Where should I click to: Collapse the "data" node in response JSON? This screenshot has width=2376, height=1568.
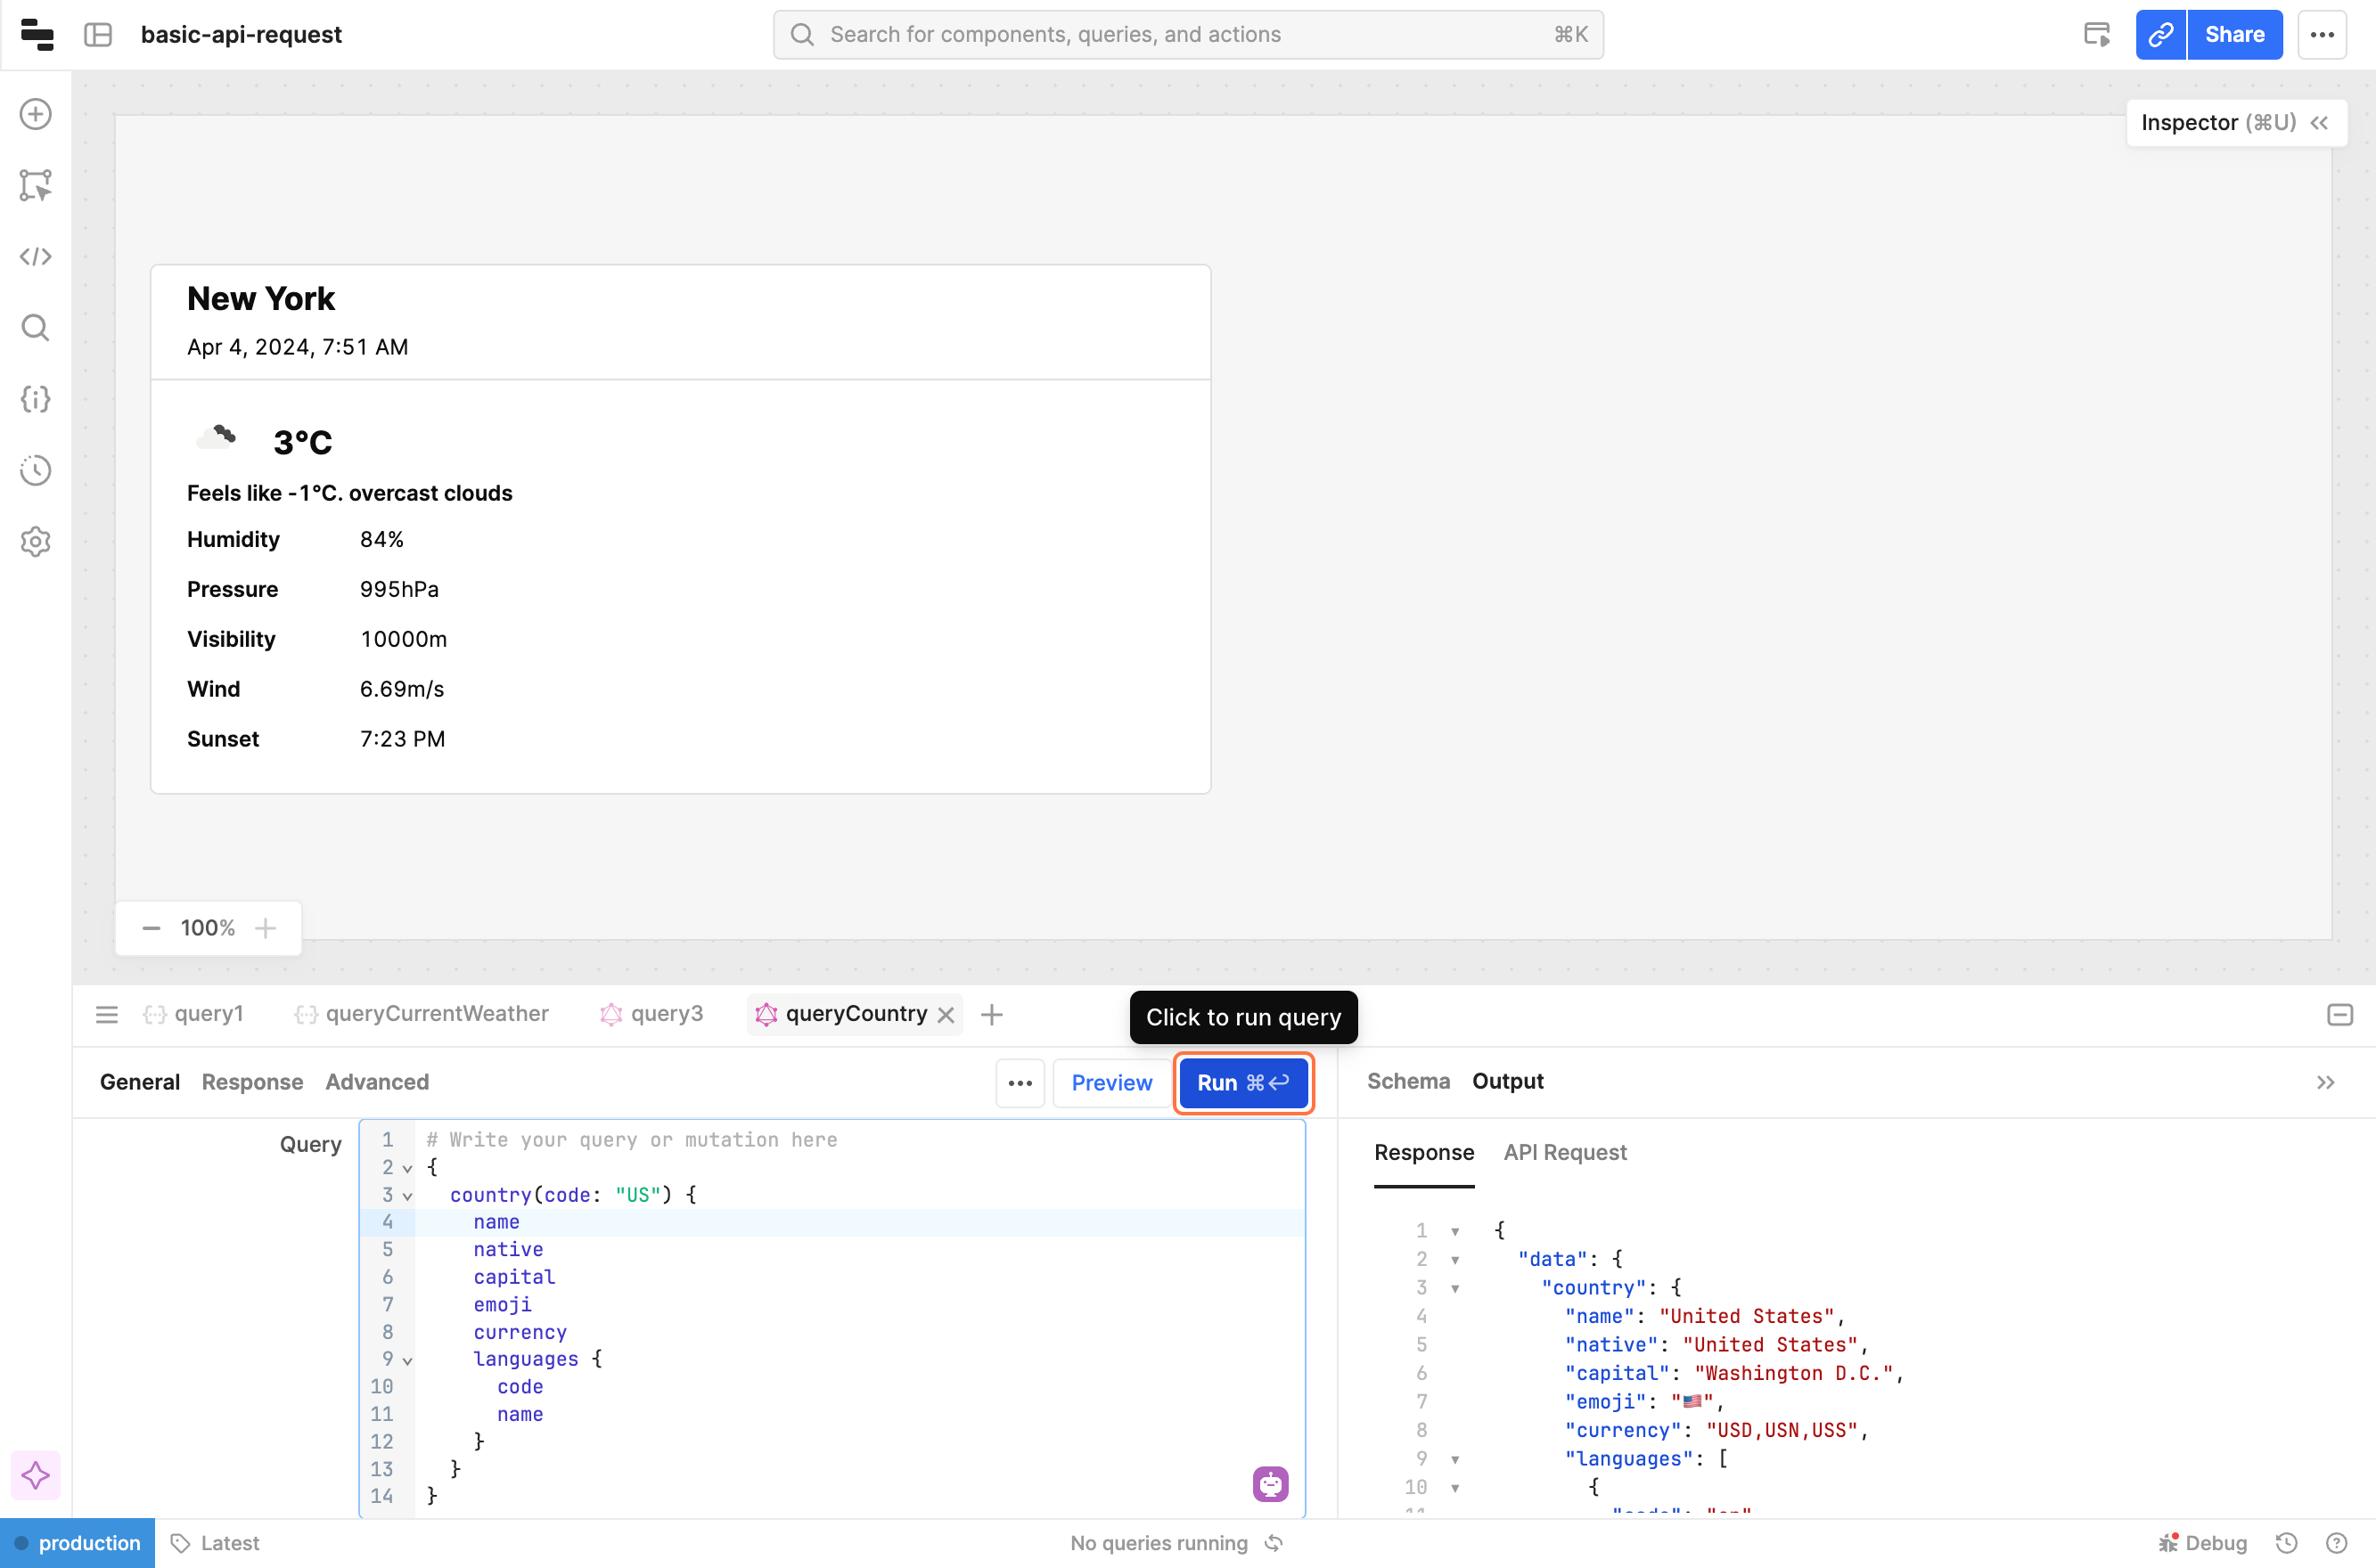pos(1454,1260)
